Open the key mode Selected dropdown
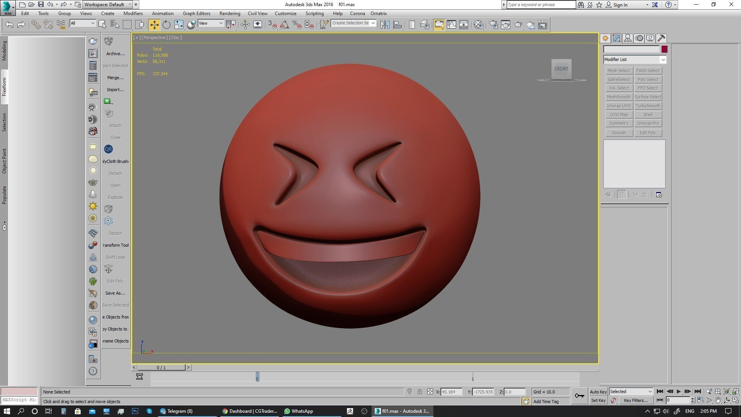Image resolution: width=741 pixels, height=417 pixels. coord(631,392)
